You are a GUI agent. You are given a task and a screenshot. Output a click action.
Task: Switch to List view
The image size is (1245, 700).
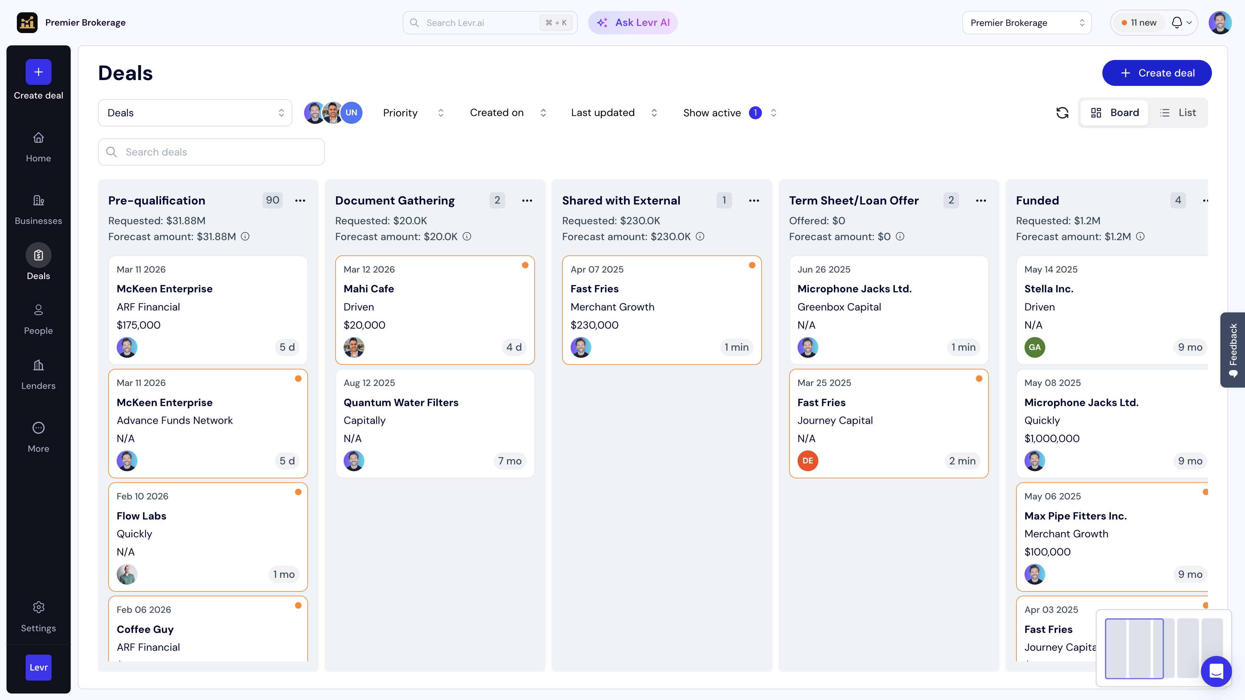[1178, 112]
